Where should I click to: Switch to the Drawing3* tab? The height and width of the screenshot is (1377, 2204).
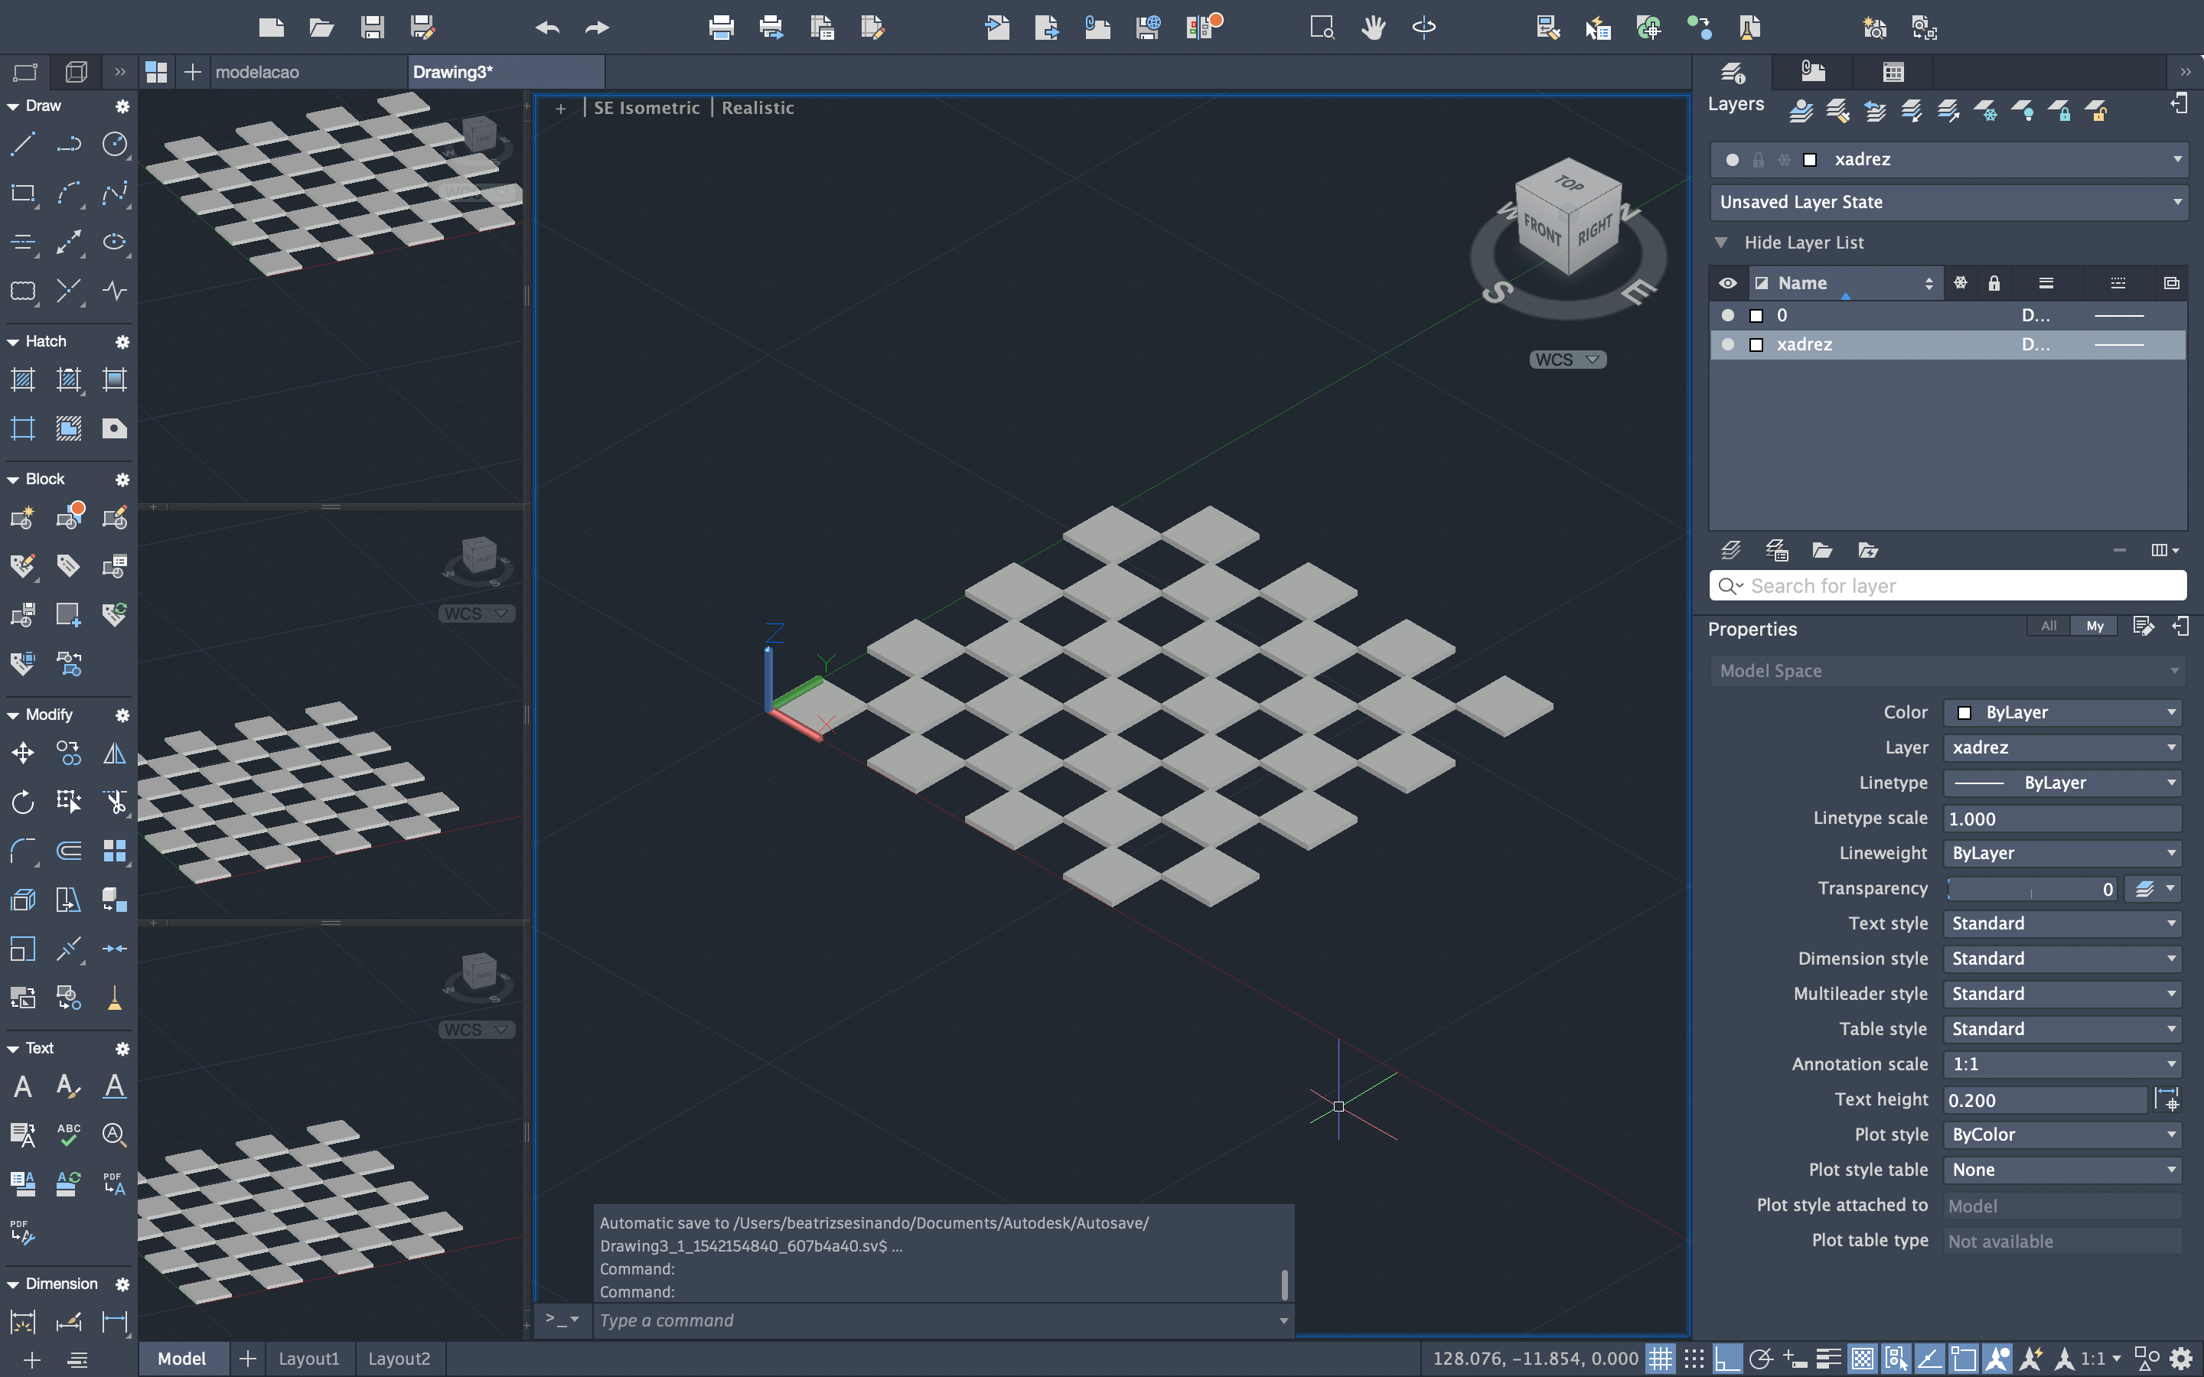point(505,72)
